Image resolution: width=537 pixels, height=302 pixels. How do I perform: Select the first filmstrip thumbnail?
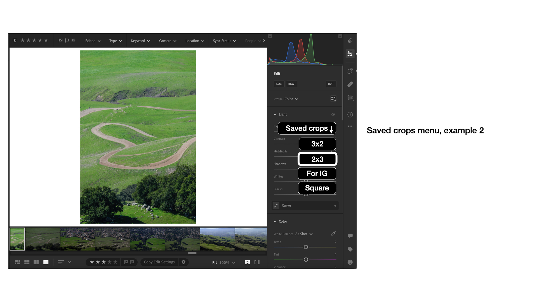17,239
